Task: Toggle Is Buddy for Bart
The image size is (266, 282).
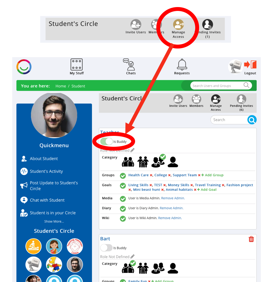Action: point(106,248)
